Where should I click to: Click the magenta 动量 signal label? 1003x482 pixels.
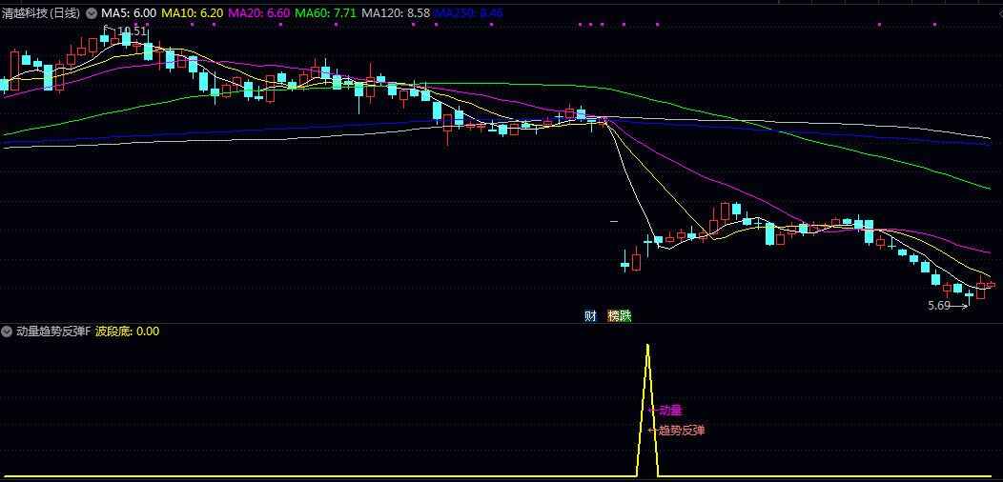pyautogui.click(x=670, y=410)
